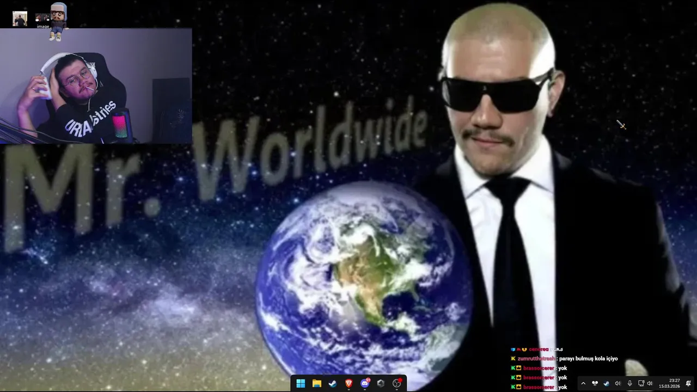Open OBS Studio from the taskbar
Image resolution: width=697 pixels, height=392 pixels.
[397, 383]
